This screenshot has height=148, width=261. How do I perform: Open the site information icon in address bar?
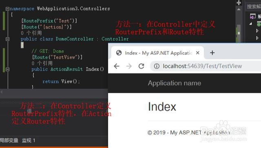157,66
